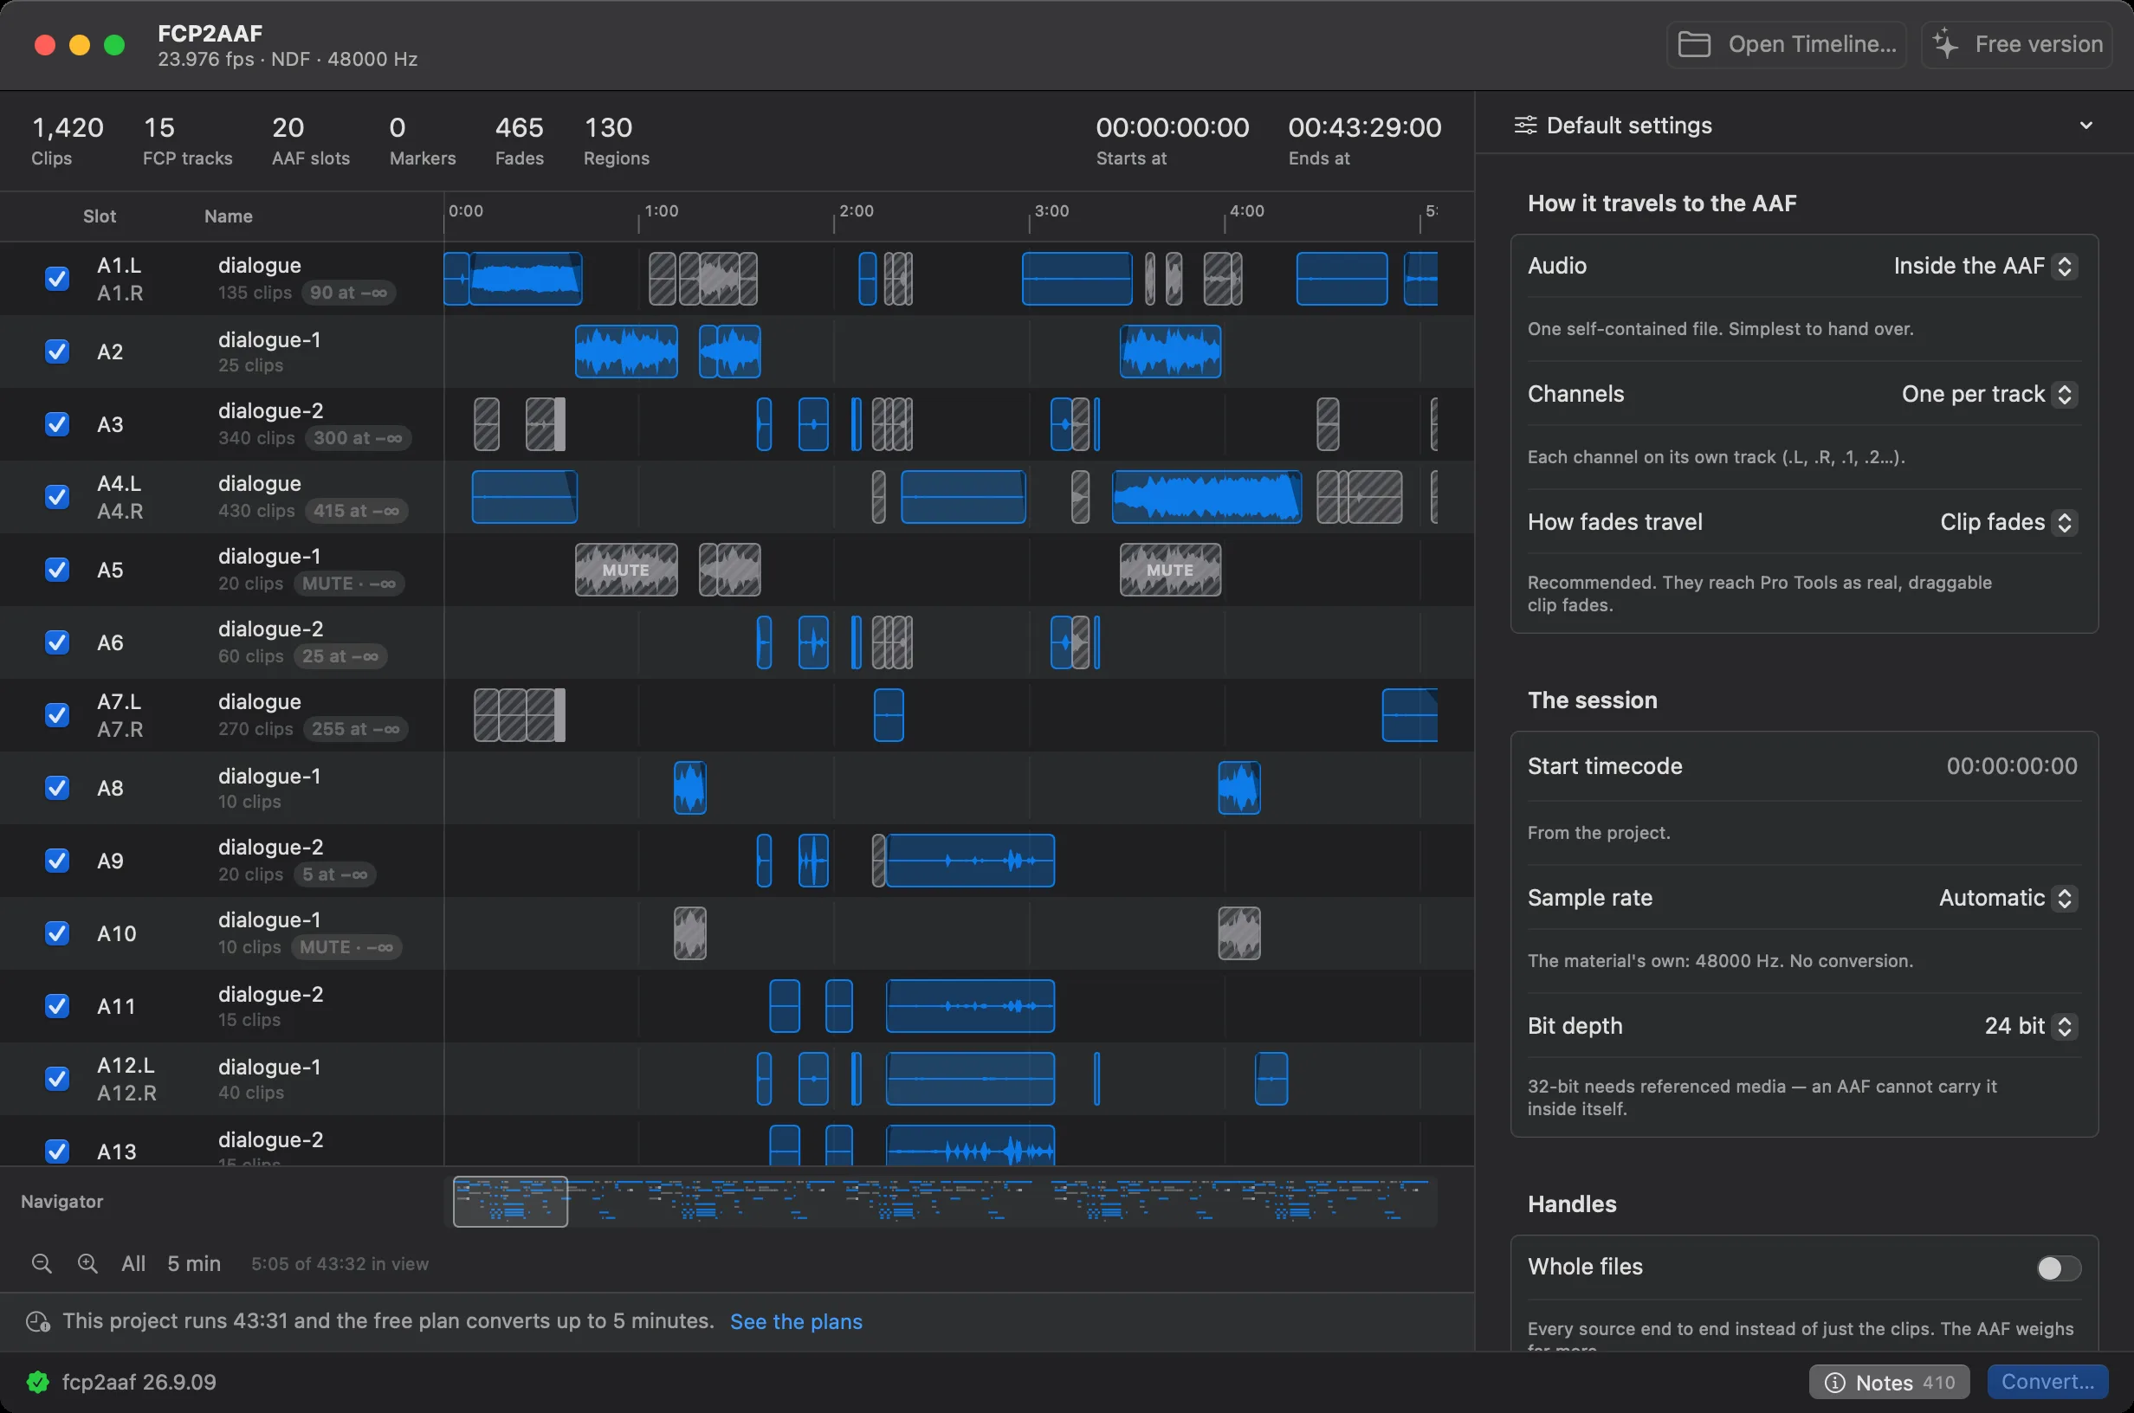The image size is (2134, 1413).
Task: Open the Audio 'Inside the AAF' dropdown
Action: 1984,266
